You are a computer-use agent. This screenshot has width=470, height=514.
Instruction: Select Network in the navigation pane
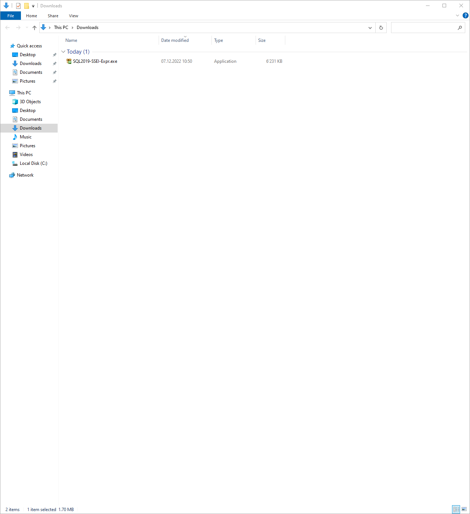[x=25, y=175]
